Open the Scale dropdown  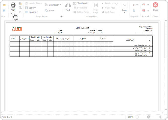[x=30, y=8]
